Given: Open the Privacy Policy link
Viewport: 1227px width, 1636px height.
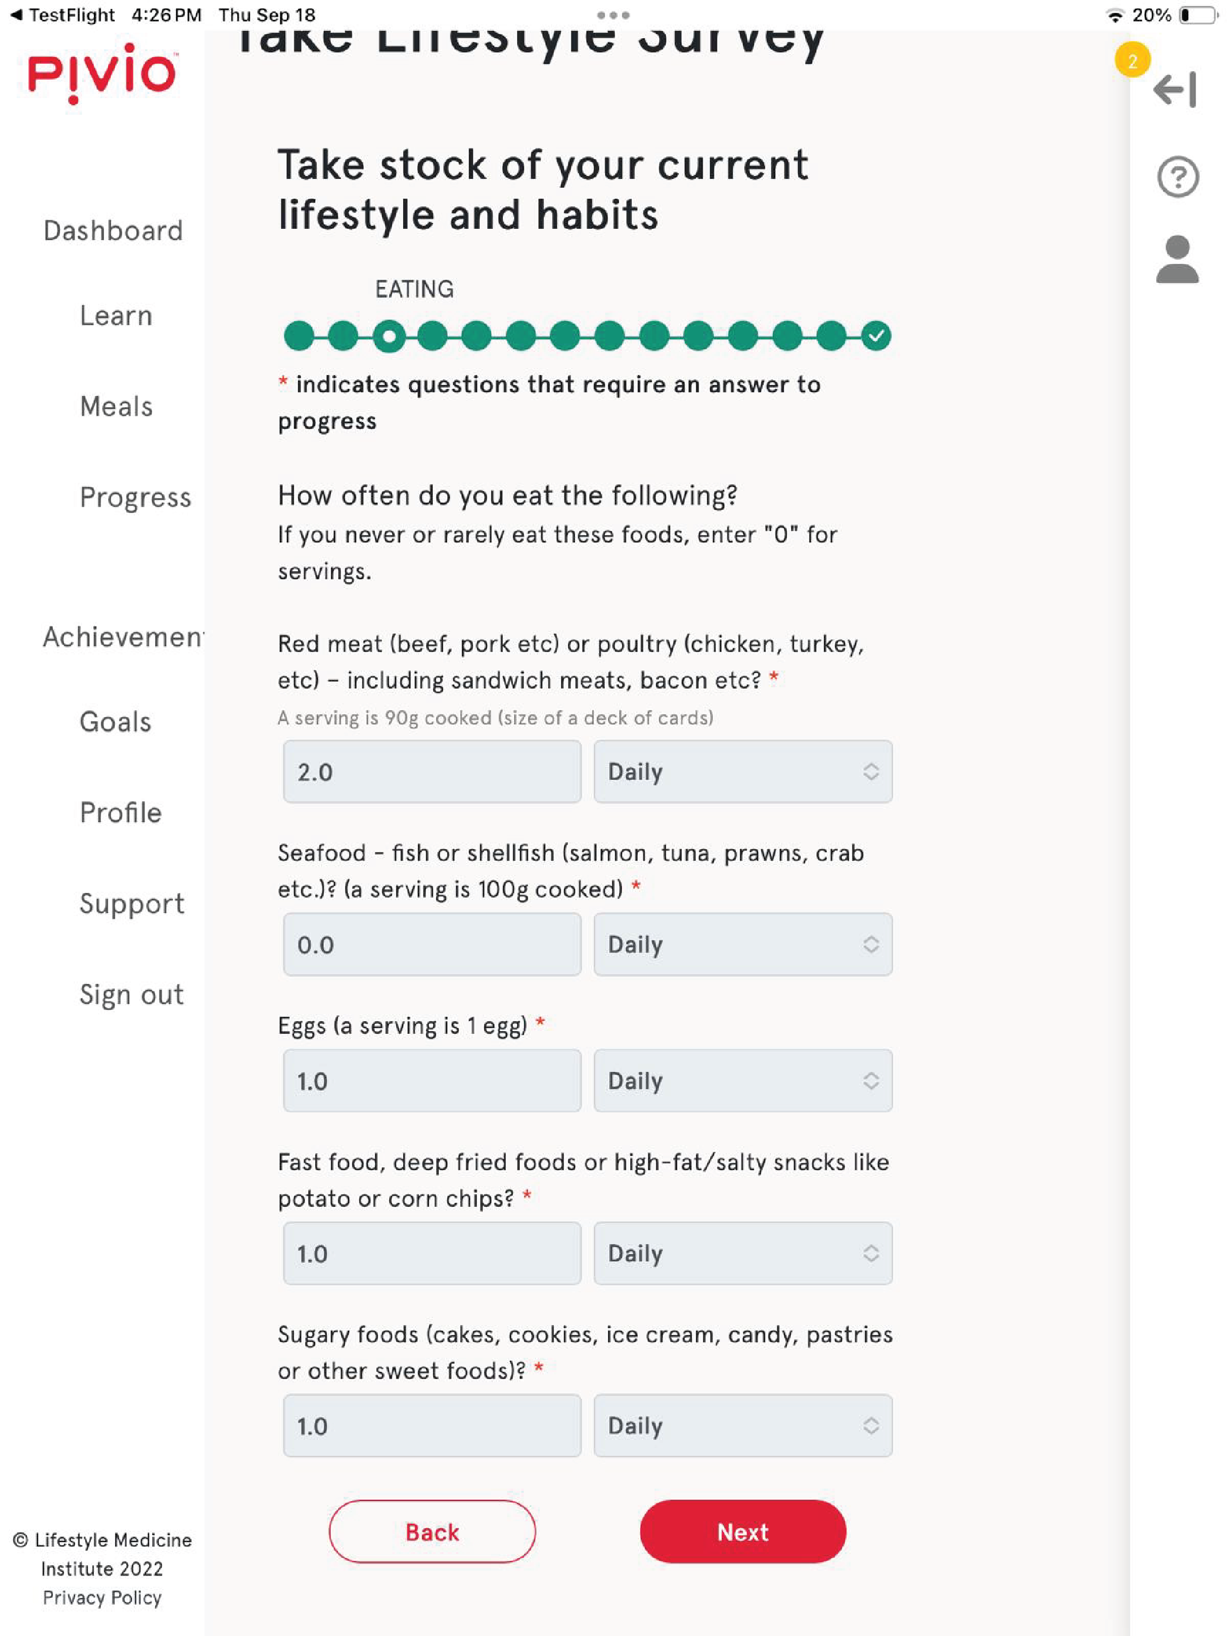Looking at the screenshot, I should [102, 1597].
